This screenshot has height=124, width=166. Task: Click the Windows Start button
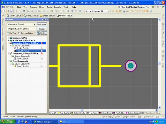[x=8, y=121]
